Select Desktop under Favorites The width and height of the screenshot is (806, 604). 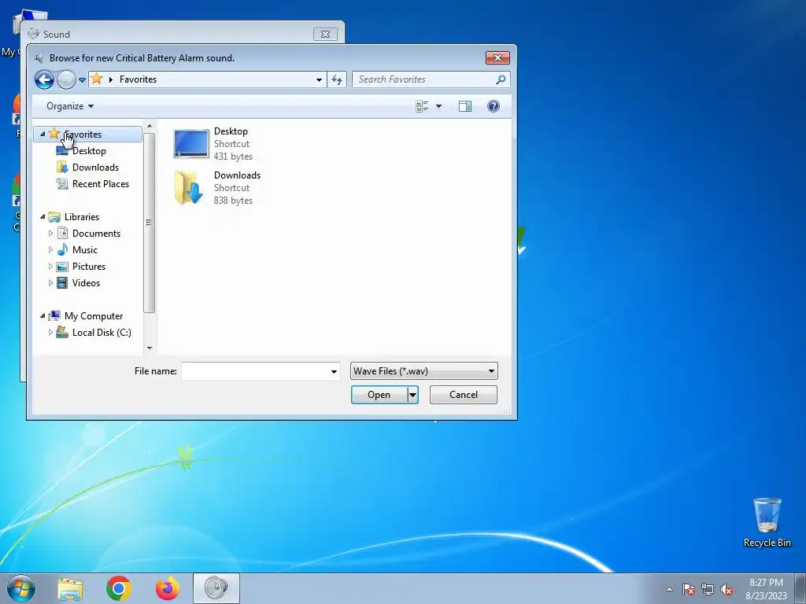pos(89,151)
